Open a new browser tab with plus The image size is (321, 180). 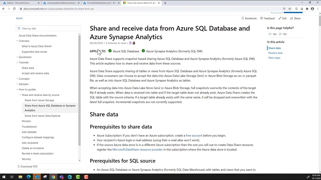[165, 3]
